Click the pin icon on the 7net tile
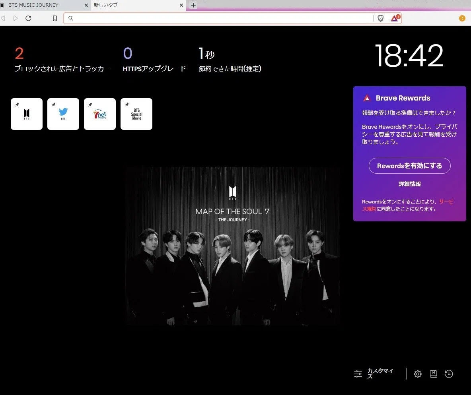This screenshot has height=395, width=471. coord(90,105)
